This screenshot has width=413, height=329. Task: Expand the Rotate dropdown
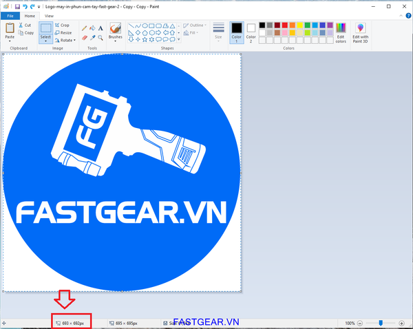click(x=65, y=41)
